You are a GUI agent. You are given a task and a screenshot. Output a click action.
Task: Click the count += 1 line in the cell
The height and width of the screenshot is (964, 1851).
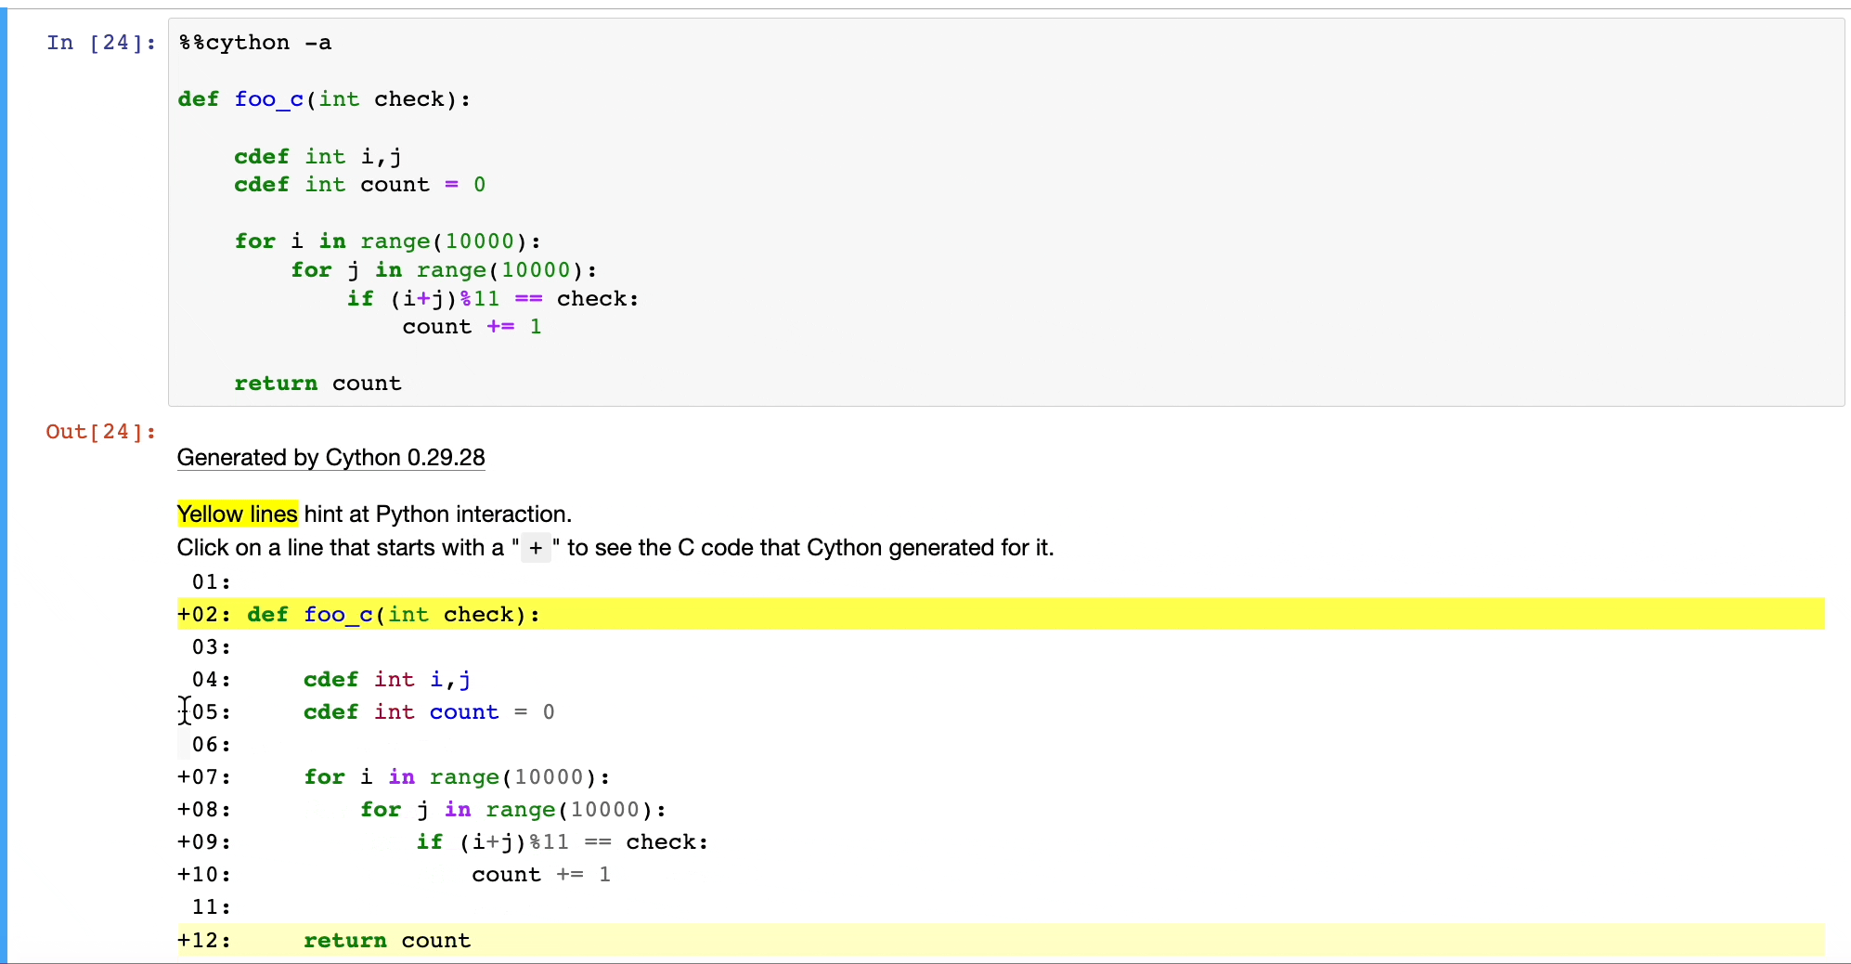click(471, 326)
